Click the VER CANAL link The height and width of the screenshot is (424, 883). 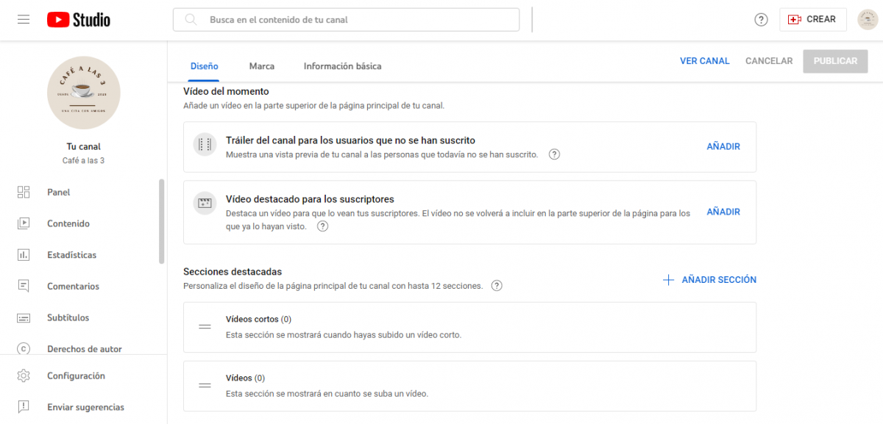click(x=704, y=61)
